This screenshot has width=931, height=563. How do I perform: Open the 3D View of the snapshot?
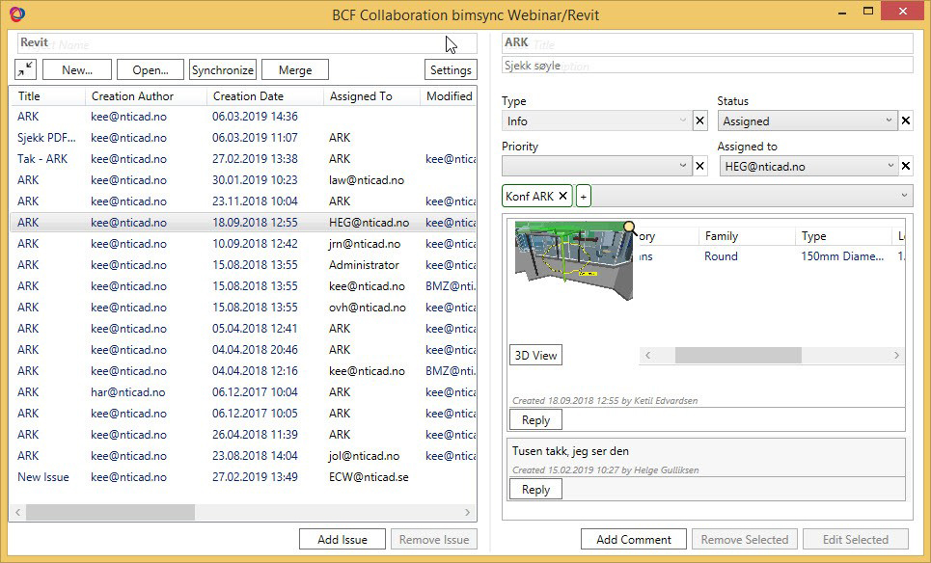click(535, 355)
